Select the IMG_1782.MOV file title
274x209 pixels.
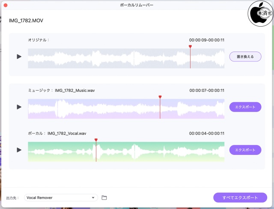point(26,21)
